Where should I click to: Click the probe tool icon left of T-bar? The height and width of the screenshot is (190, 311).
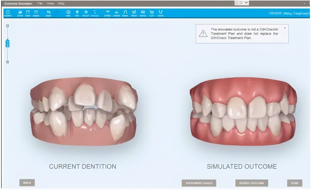(x=95, y=12)
